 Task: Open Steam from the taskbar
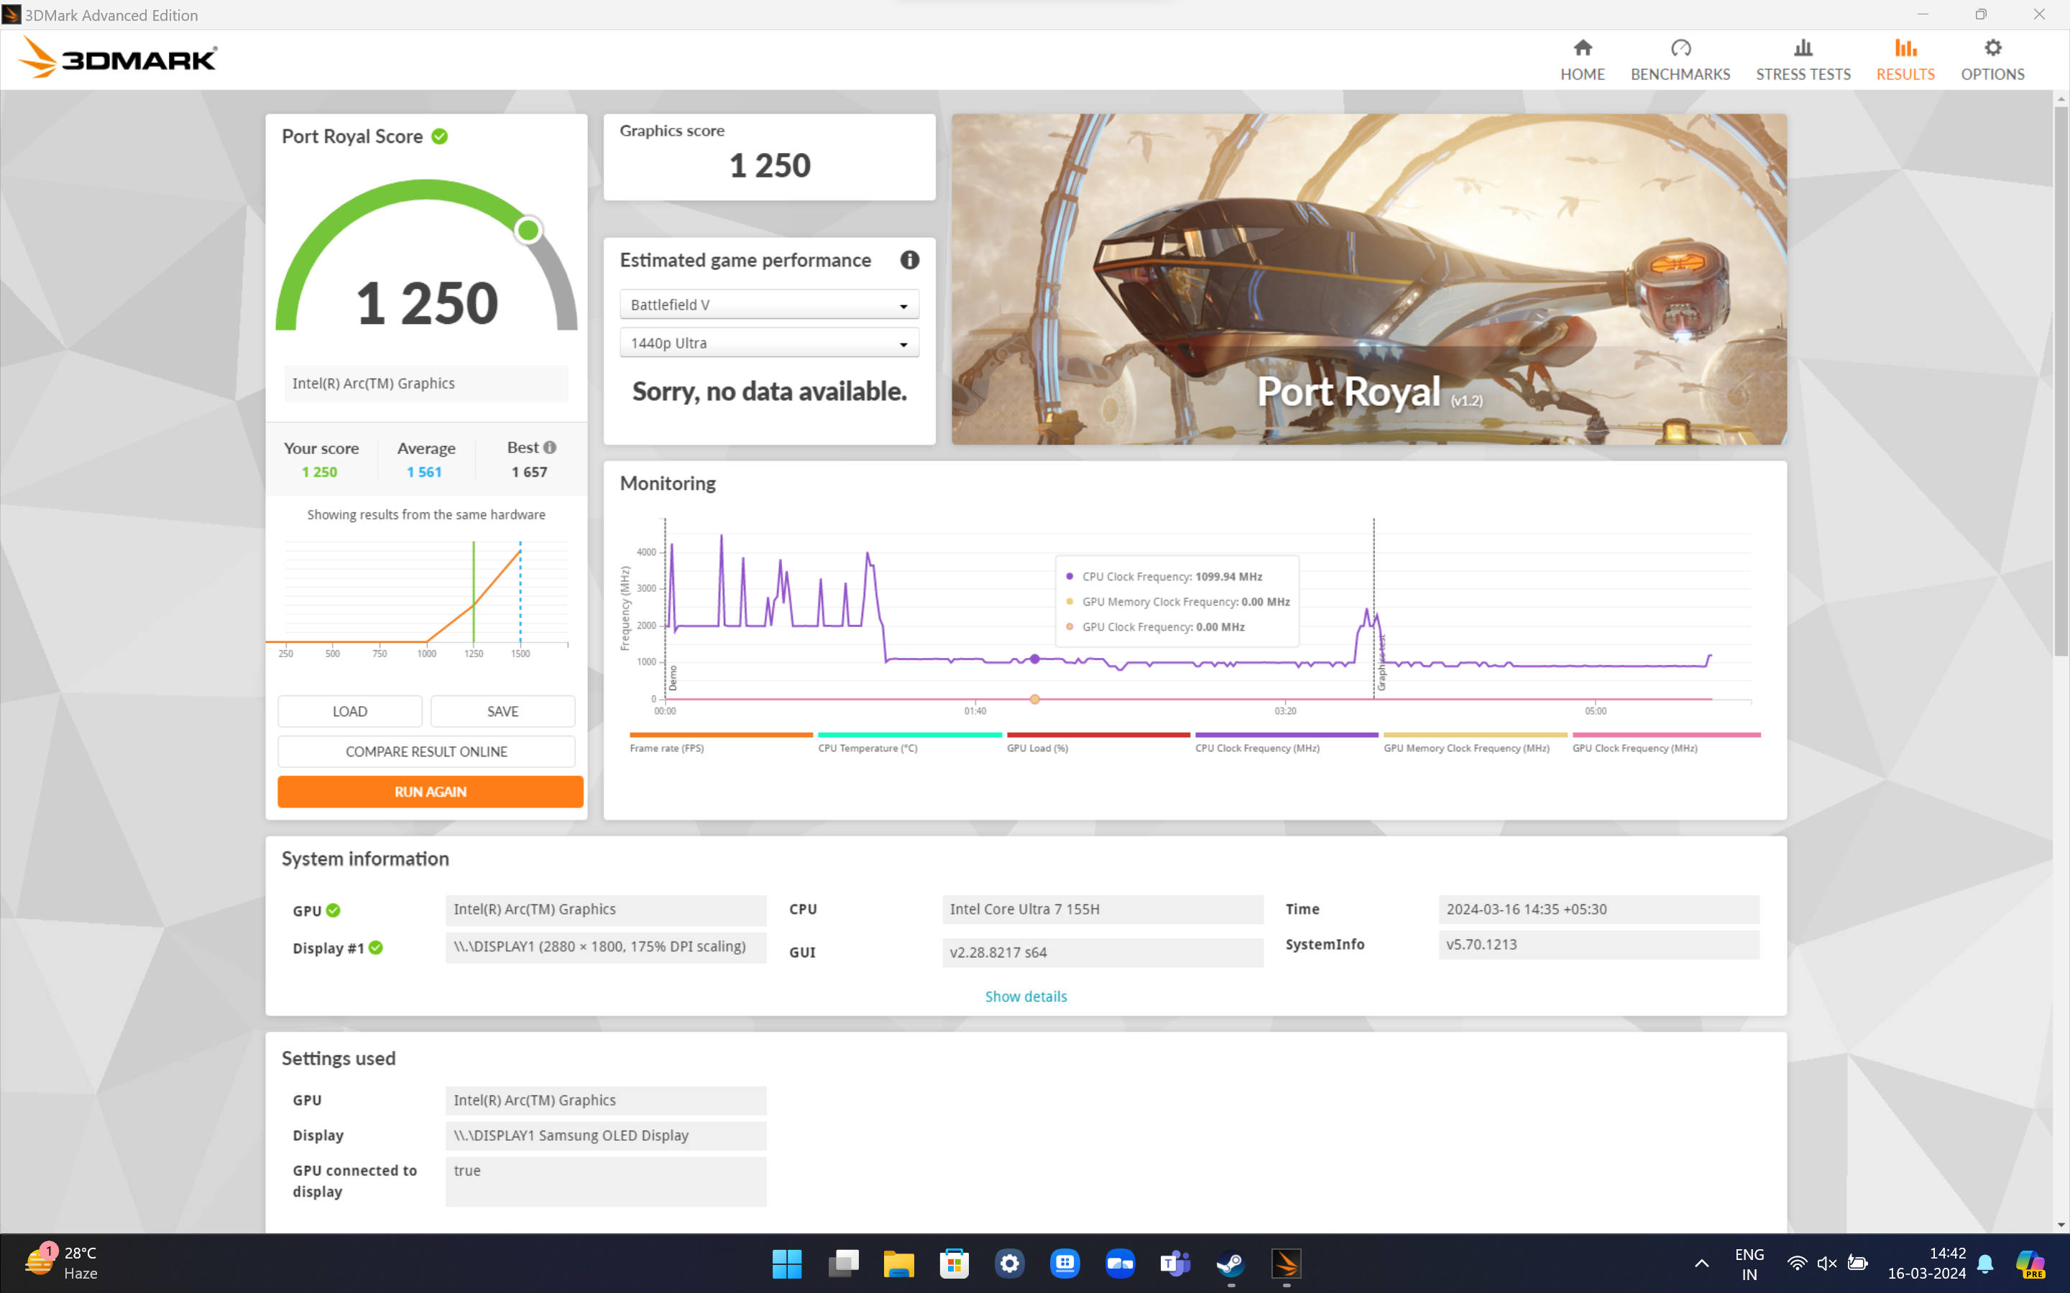pyautogui.click(x=1231, y=1264)
